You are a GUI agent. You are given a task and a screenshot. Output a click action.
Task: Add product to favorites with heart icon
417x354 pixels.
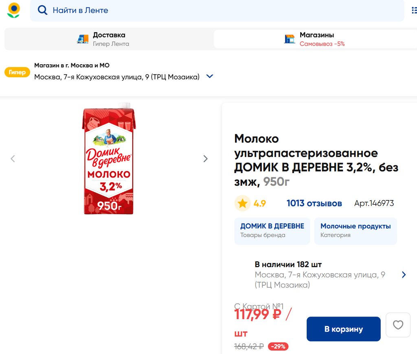[398, 325]
